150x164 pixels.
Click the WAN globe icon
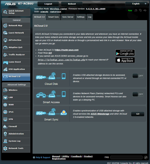tap(5, 105)
